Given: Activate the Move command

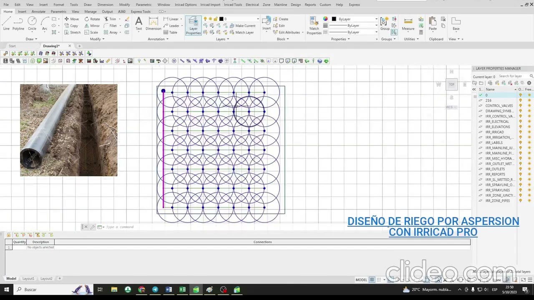Looking at the screenshot, I should coord(71,19).
